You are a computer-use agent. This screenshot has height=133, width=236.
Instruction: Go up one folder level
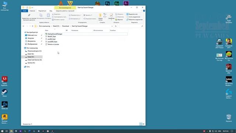[x=32, y=26]
